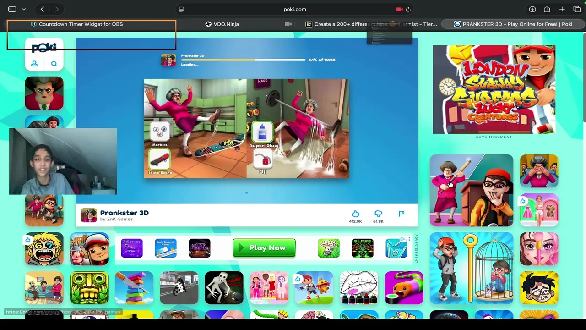Open the motorcycle racing game tile

click(179, 288)
